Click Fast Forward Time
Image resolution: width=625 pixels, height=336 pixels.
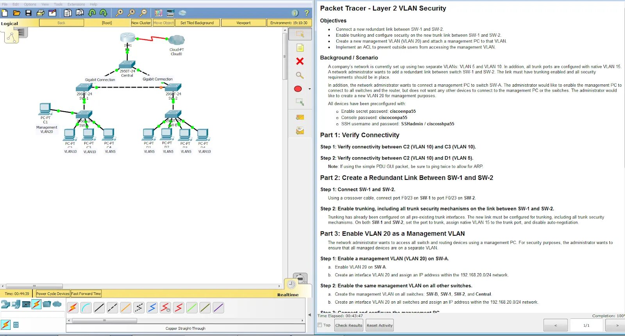[x=86, y=293]
